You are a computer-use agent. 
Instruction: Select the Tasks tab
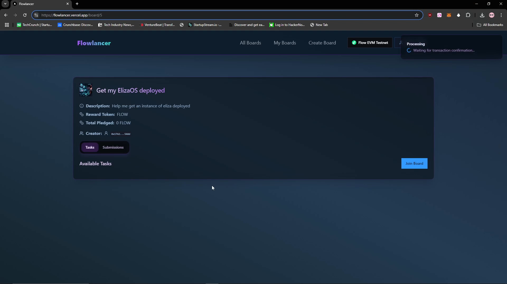click(x=90, y=147)
